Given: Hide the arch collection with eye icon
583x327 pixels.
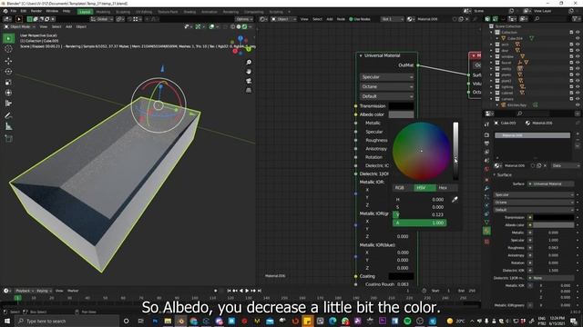Looking at the screenshot, I should [x=578, y=45].
